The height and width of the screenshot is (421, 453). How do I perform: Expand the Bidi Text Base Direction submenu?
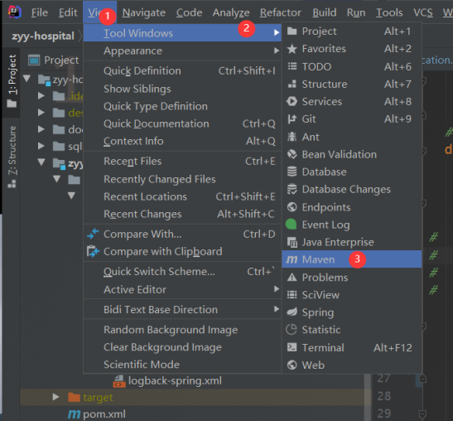point(182,309)
